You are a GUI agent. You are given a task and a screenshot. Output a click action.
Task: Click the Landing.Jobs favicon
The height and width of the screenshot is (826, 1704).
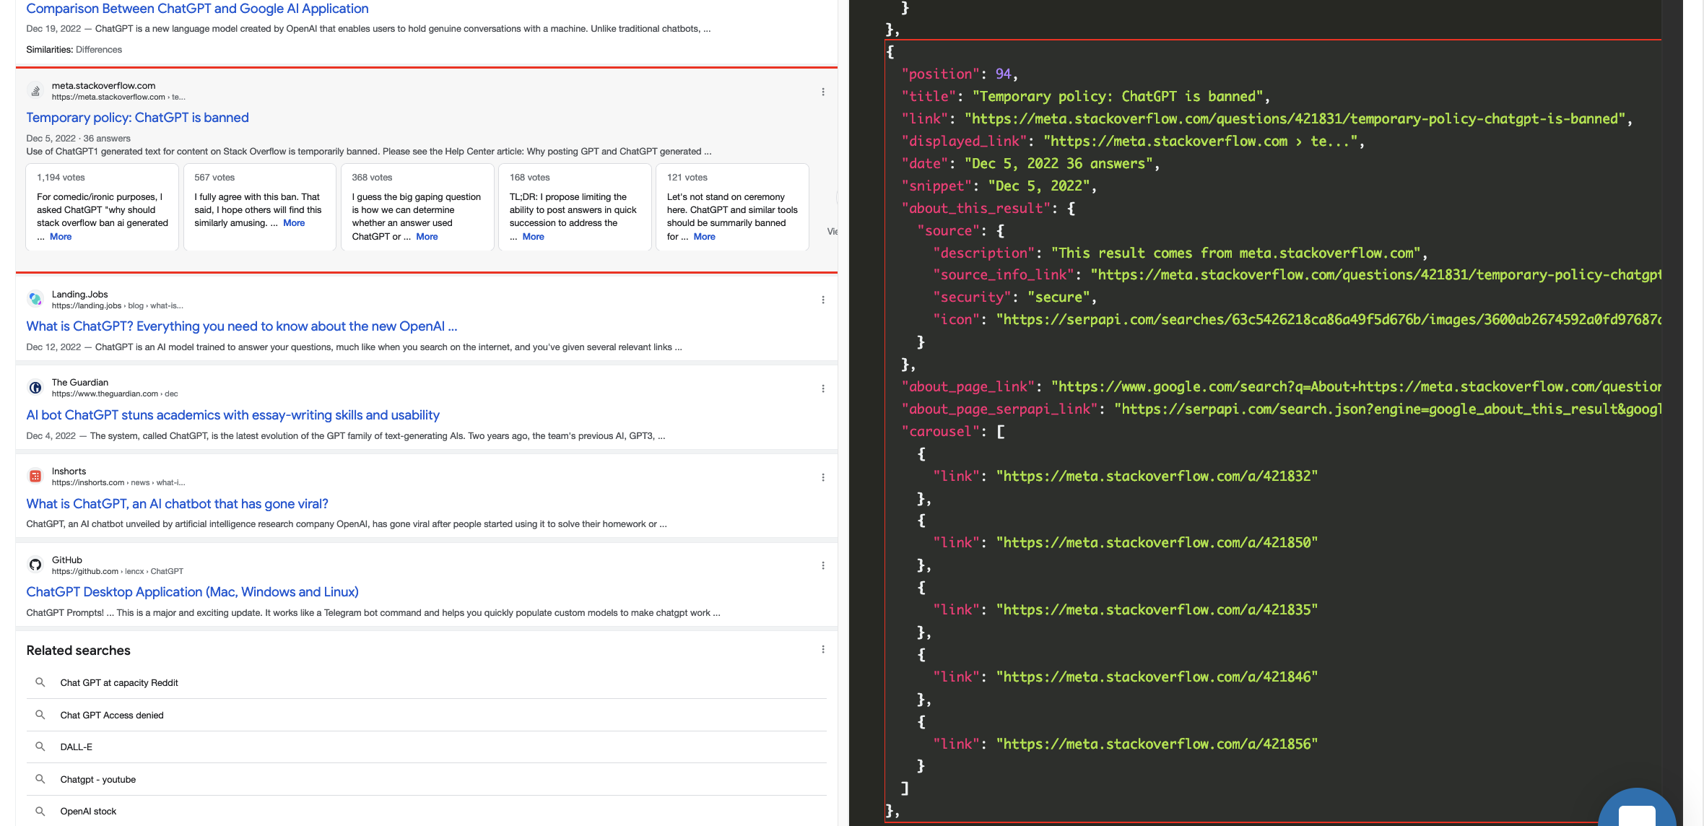coord(35,299)
